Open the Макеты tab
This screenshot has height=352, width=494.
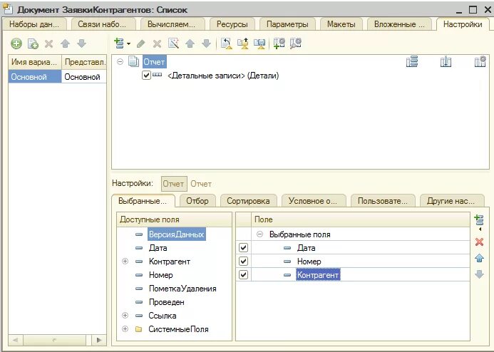click(341, 24)
